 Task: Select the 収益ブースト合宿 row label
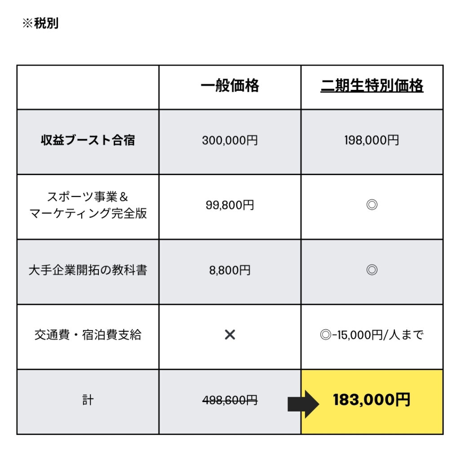tap(88, 140)
